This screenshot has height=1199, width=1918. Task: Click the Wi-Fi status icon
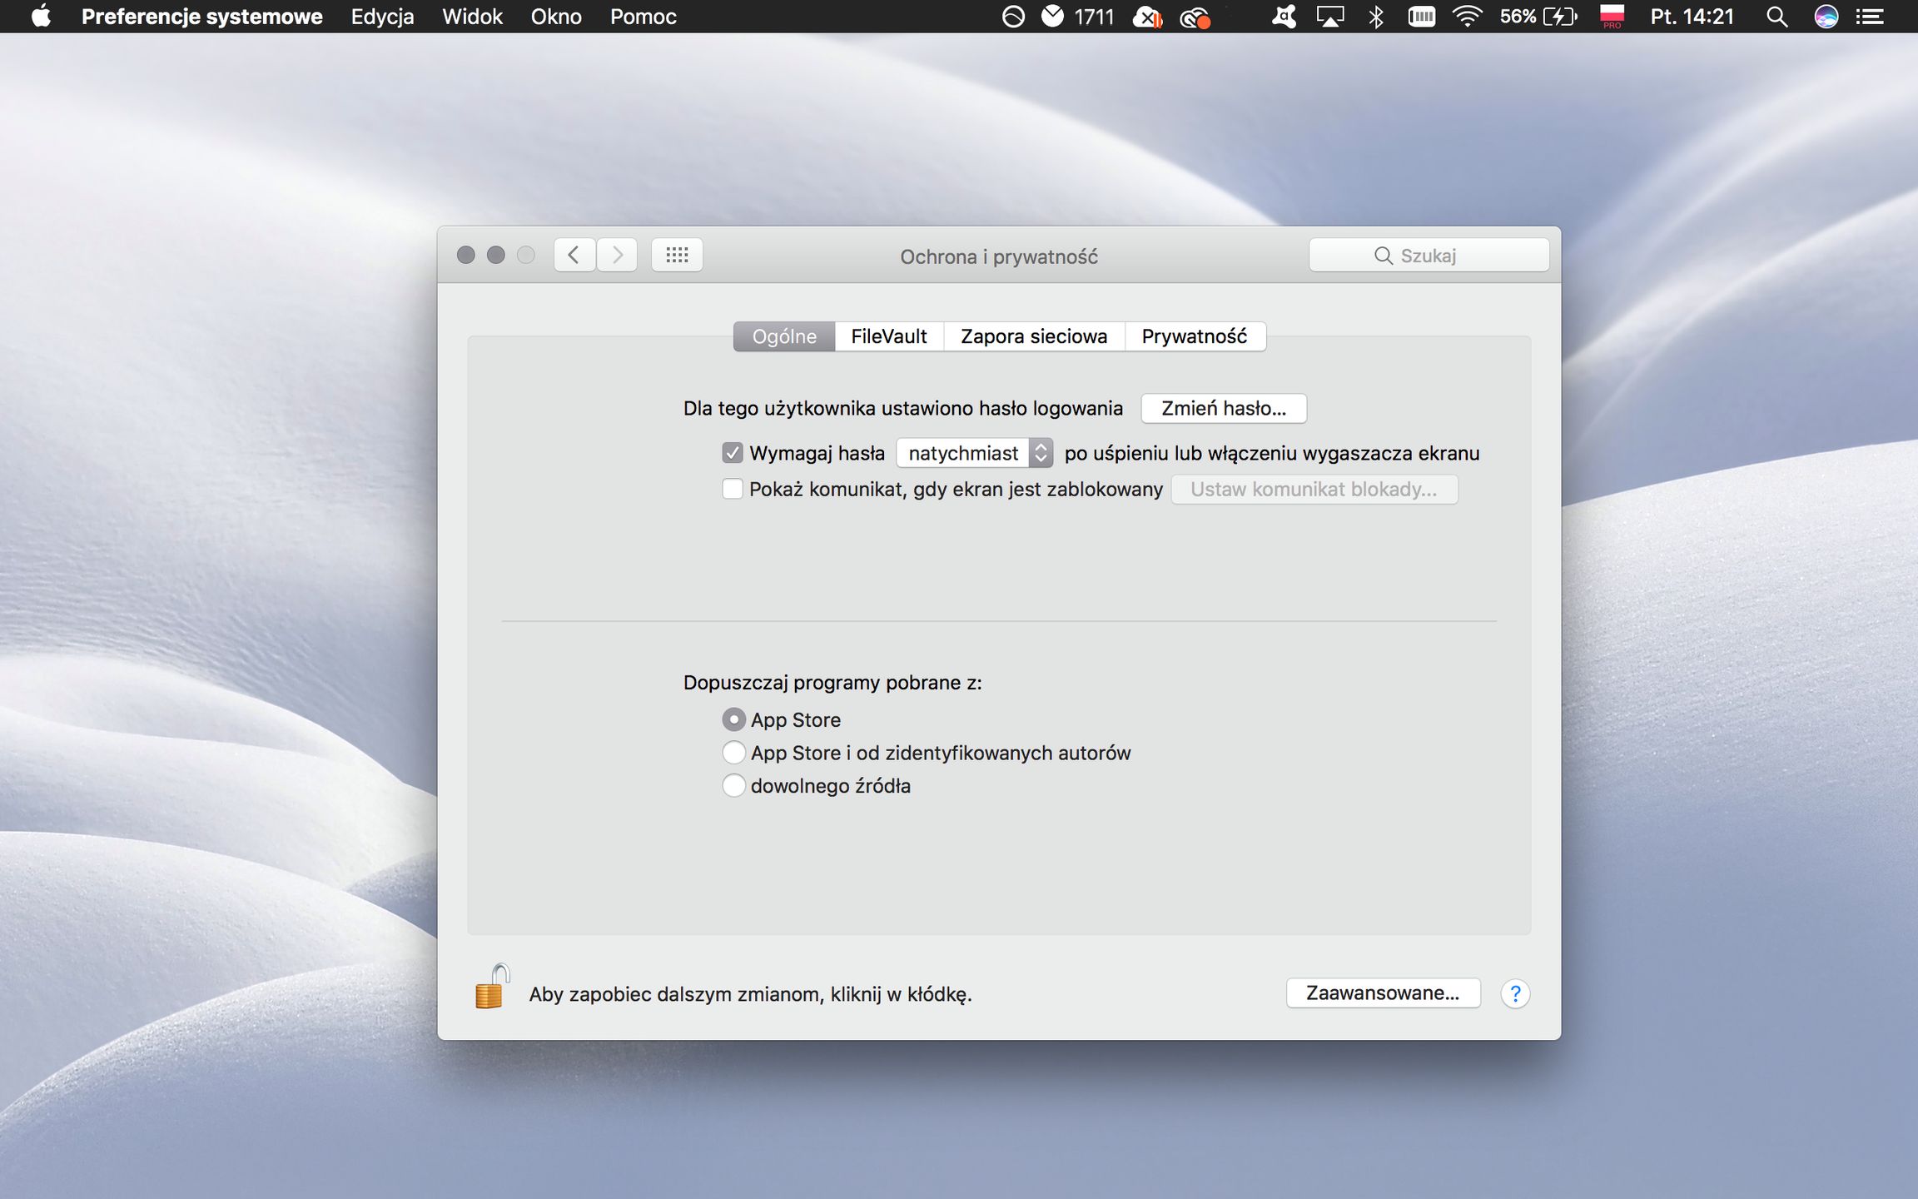click(x=1467, y=17)
